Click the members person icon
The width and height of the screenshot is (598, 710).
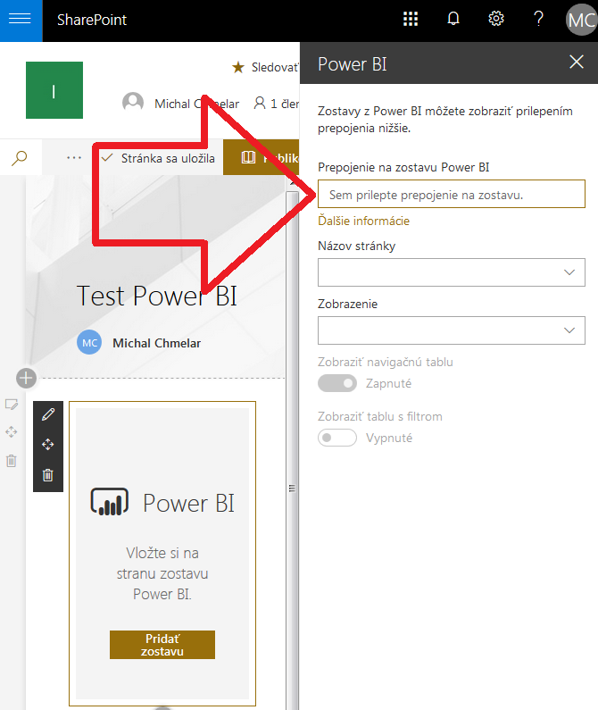[x=260, y=104]
